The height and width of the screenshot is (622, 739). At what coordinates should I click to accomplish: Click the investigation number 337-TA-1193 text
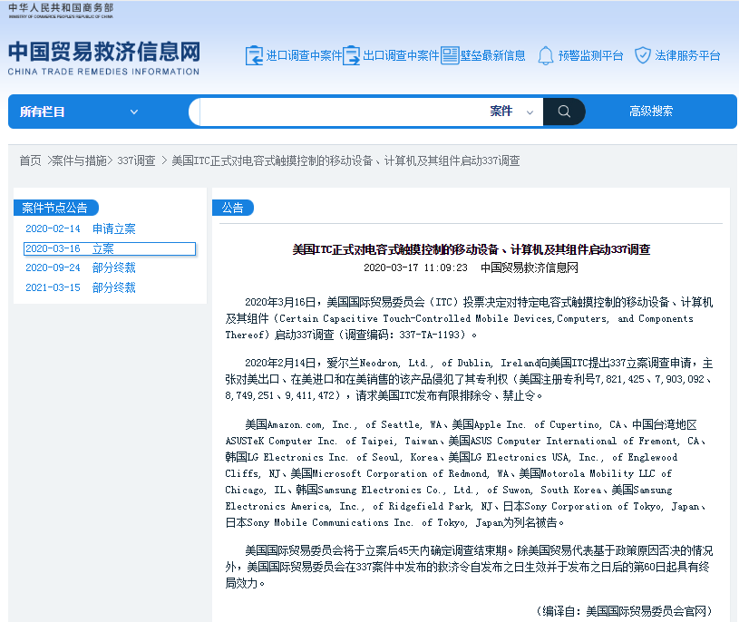pyautogui.click(x=430, y=335)
